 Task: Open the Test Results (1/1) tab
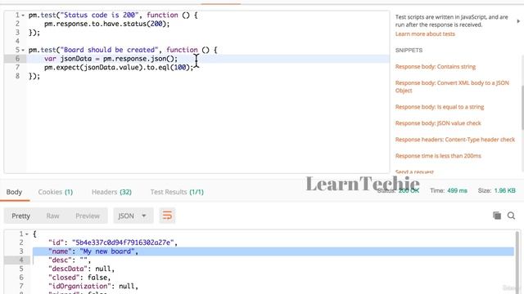pyautogui.click(x=177, y=192)
